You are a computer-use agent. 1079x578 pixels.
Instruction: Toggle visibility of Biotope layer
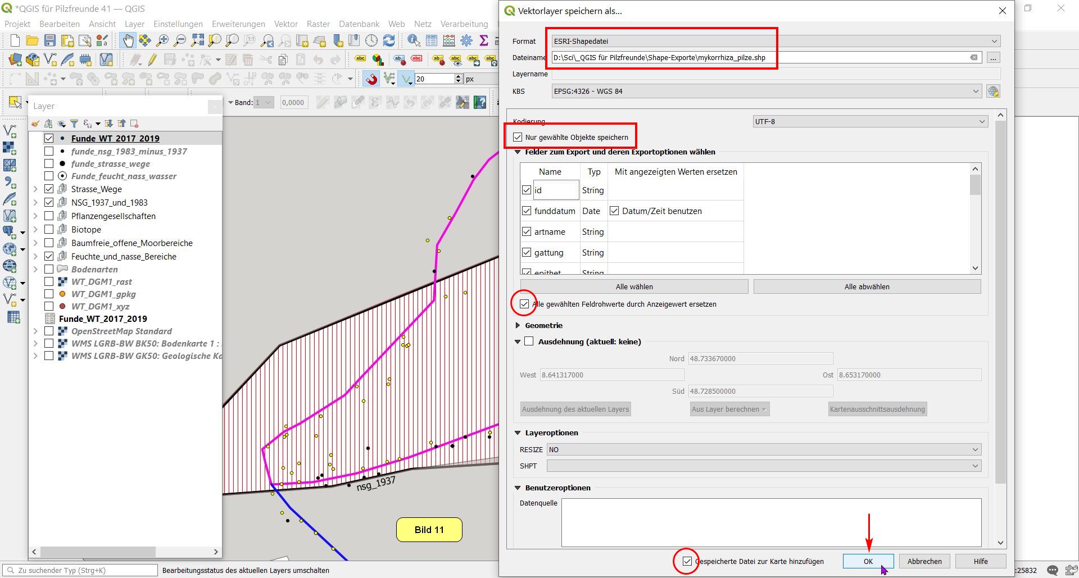[x=49, y=229]
